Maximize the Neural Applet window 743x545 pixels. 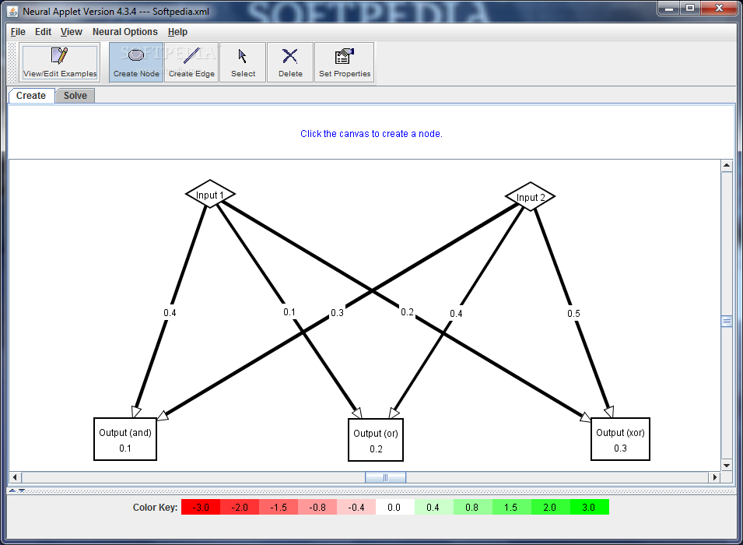point(690,8)
